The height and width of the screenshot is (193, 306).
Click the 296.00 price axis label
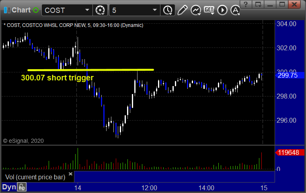pyautogui.click(x=286, y=120)
